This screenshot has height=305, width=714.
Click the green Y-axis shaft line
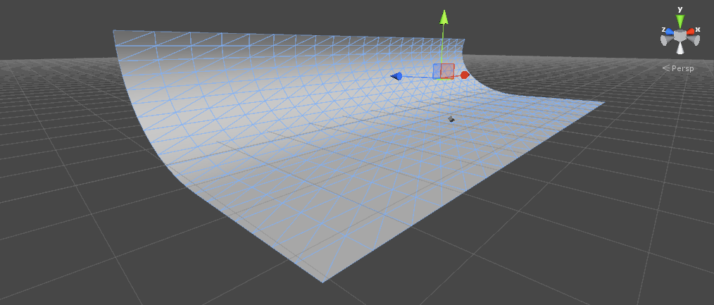click(x=443, y=46)
